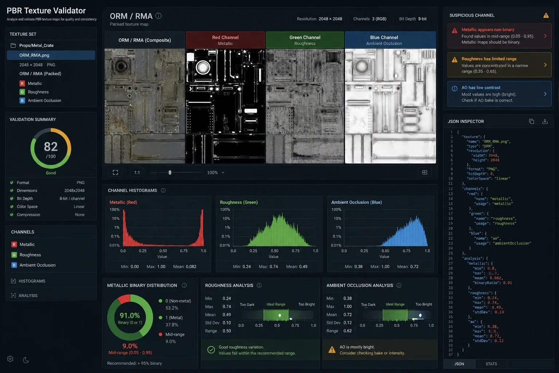The width and height of the screenshot is (559, 373).
Task: Adjust the viewer zoom slider handle
Action: point(170,172)
